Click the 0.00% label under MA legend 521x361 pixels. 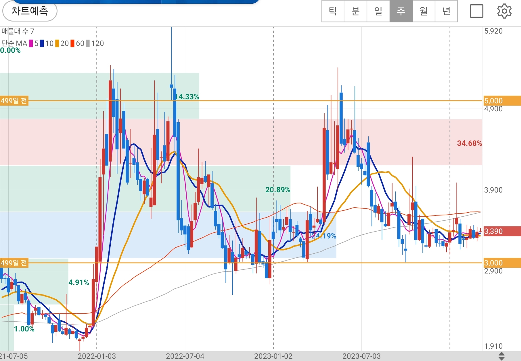10,51
